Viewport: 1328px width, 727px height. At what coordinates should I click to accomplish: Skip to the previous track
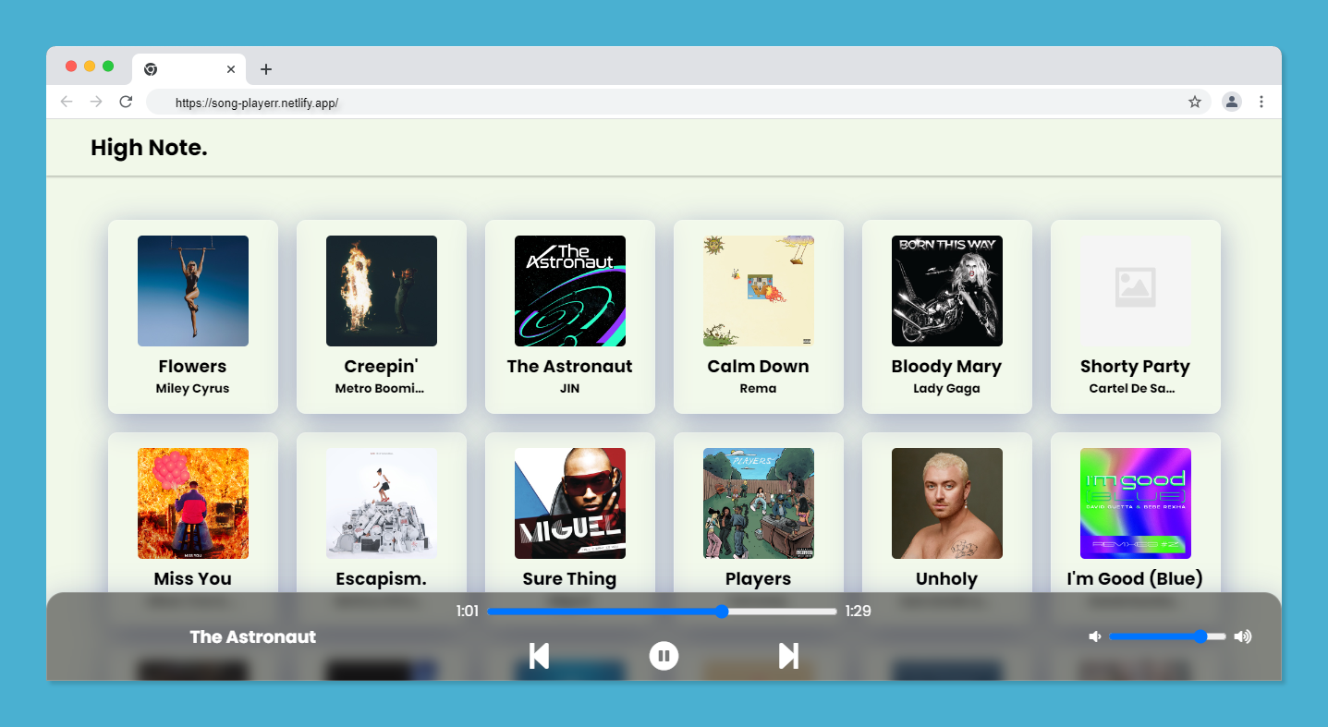(539, 656)
